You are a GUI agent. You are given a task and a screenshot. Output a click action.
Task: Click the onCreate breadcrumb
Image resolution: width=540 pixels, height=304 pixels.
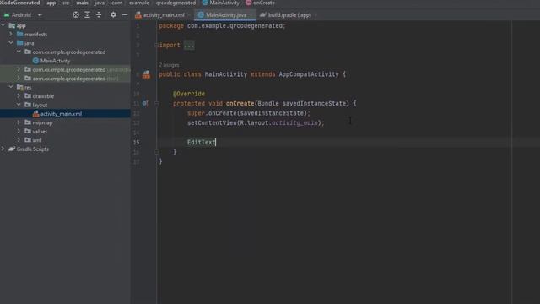point(261,3)
